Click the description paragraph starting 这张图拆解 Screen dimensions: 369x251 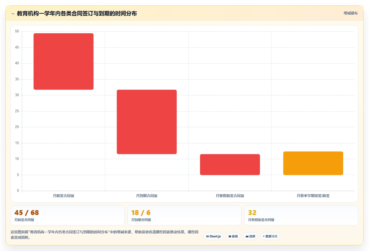point(105,235)
